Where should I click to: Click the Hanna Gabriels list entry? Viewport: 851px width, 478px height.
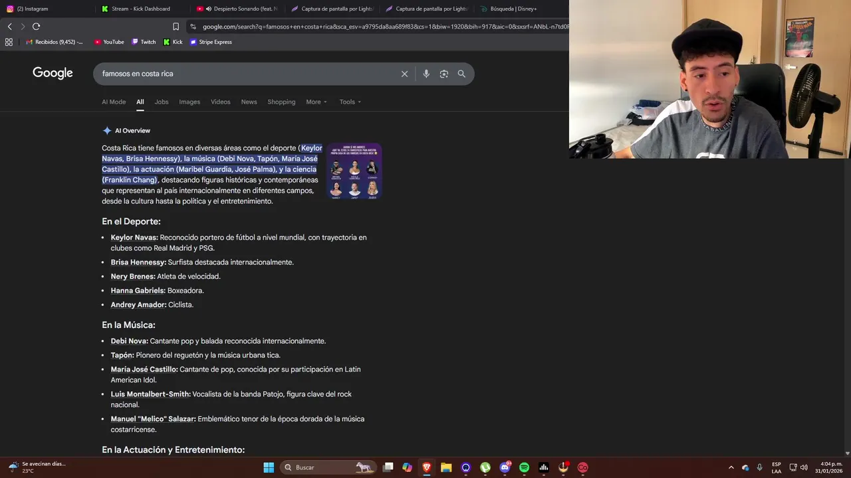point(138,291)
